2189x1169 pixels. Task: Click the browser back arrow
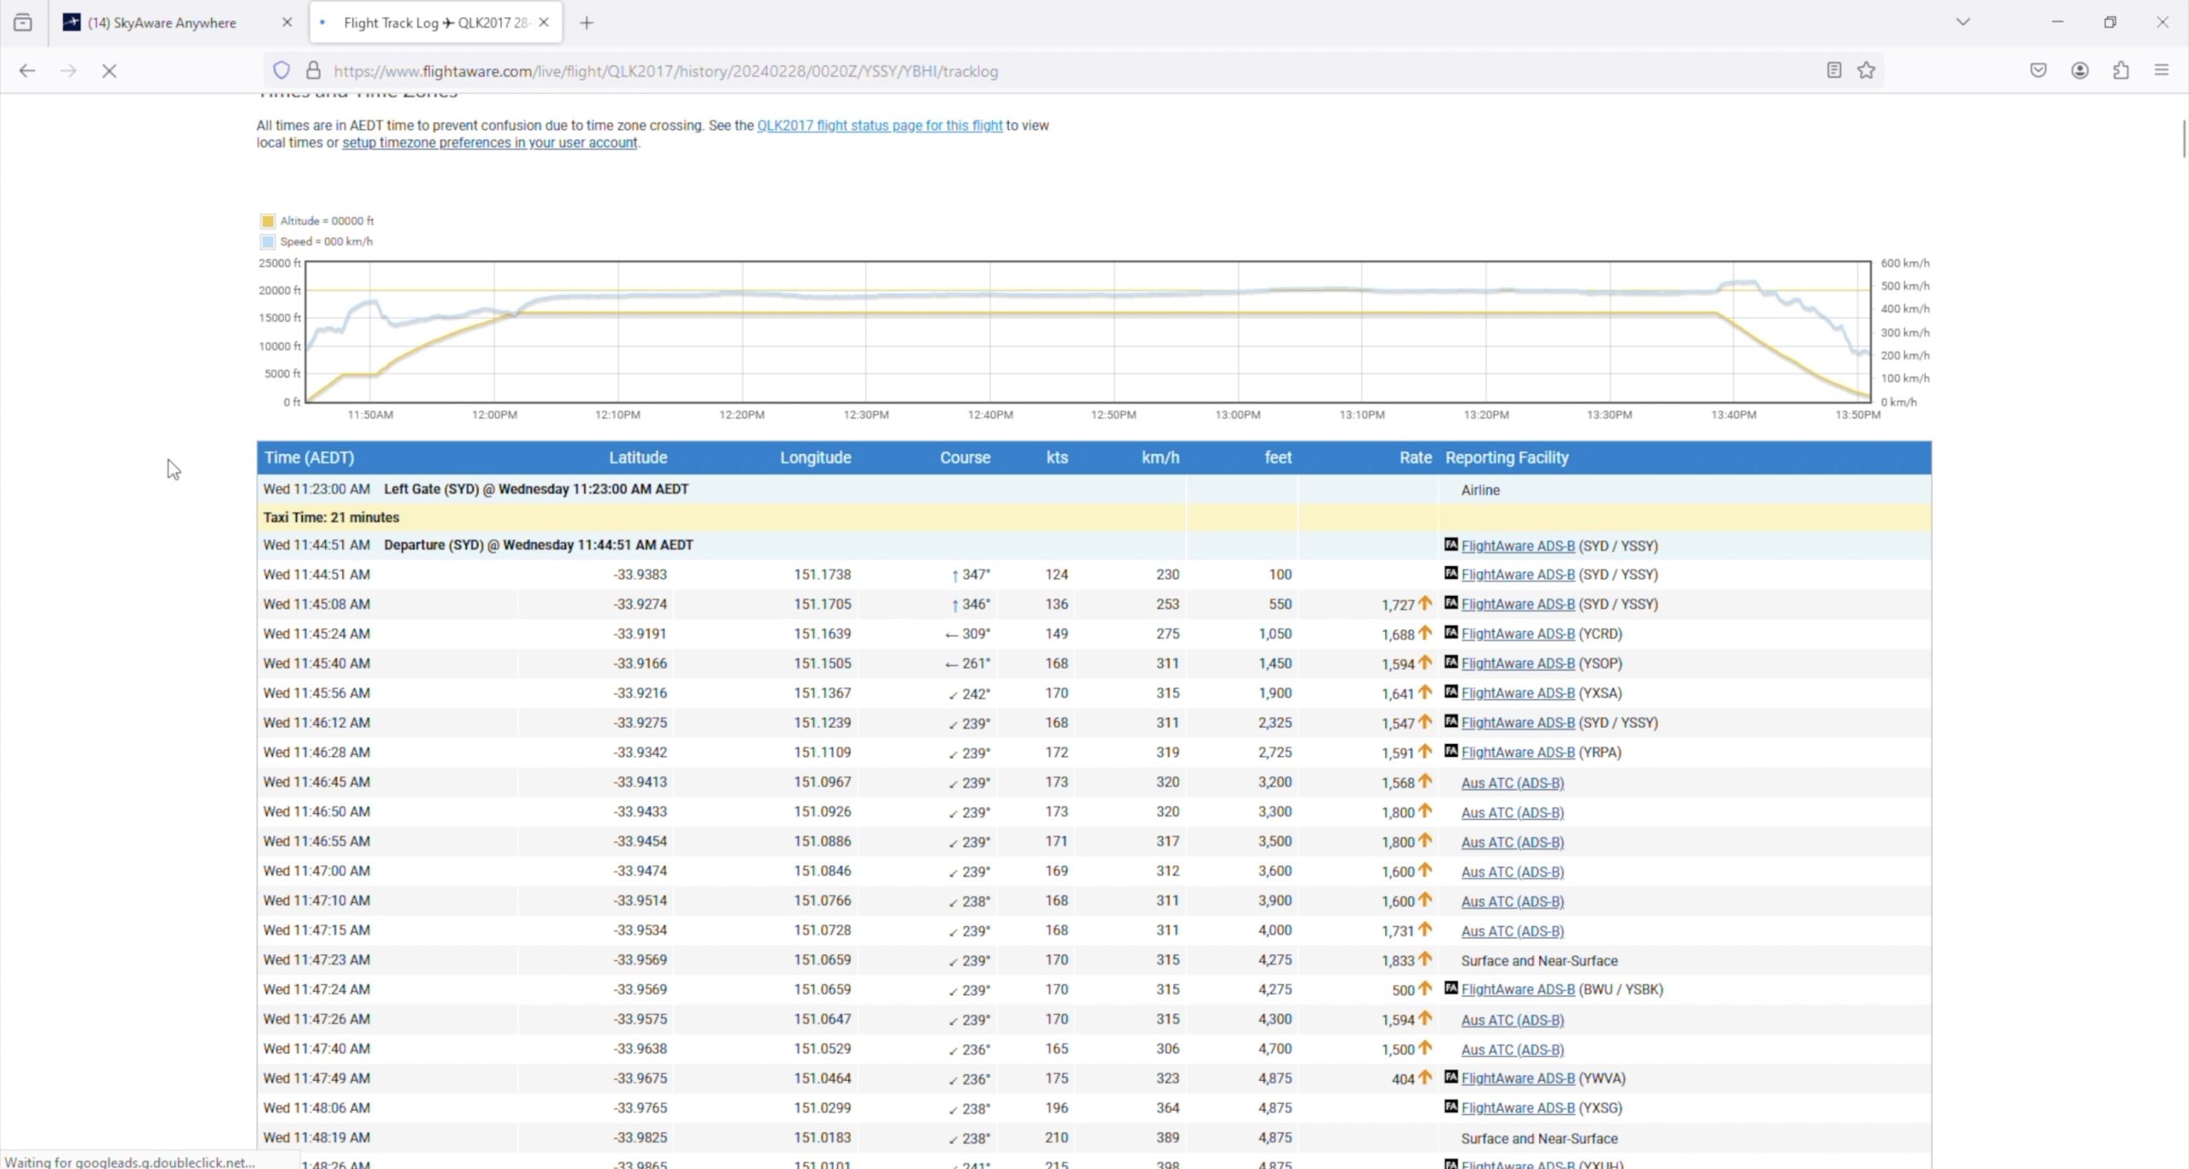27,71
